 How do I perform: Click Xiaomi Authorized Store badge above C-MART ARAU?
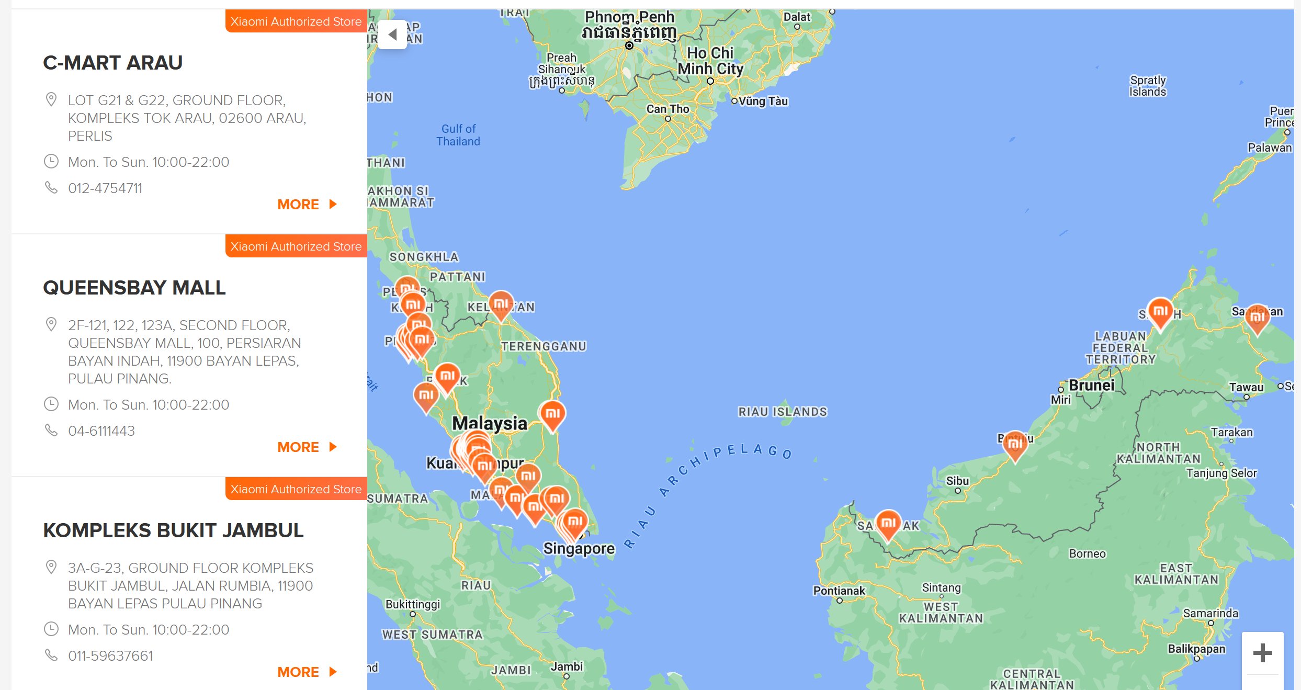pos(296,21)
